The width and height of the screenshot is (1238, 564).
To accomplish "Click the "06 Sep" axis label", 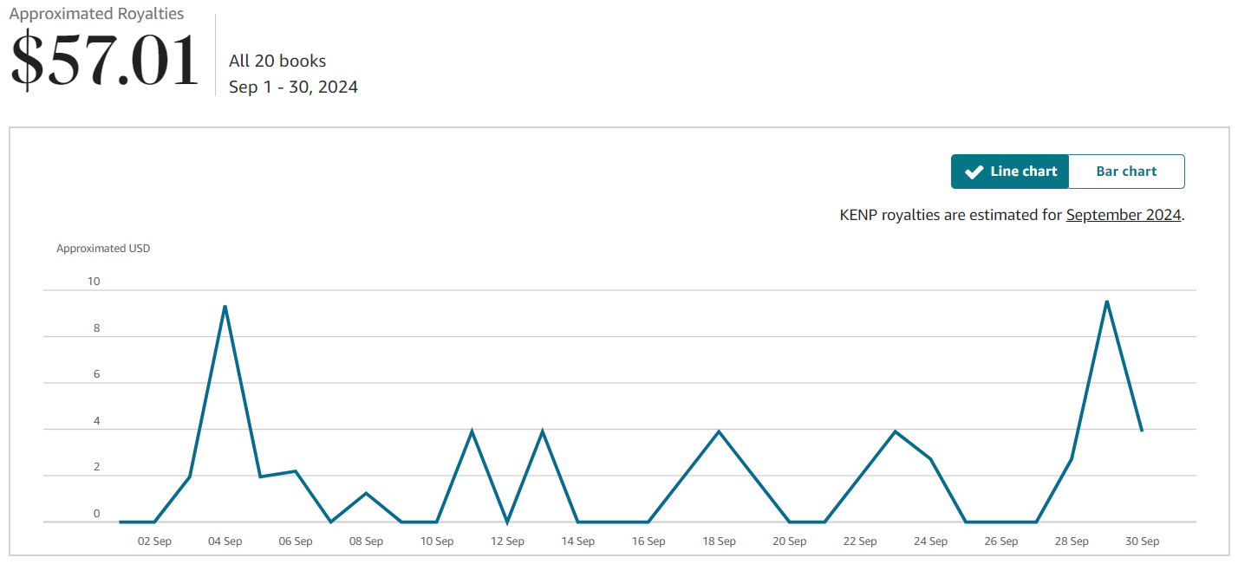I will 296,541.
